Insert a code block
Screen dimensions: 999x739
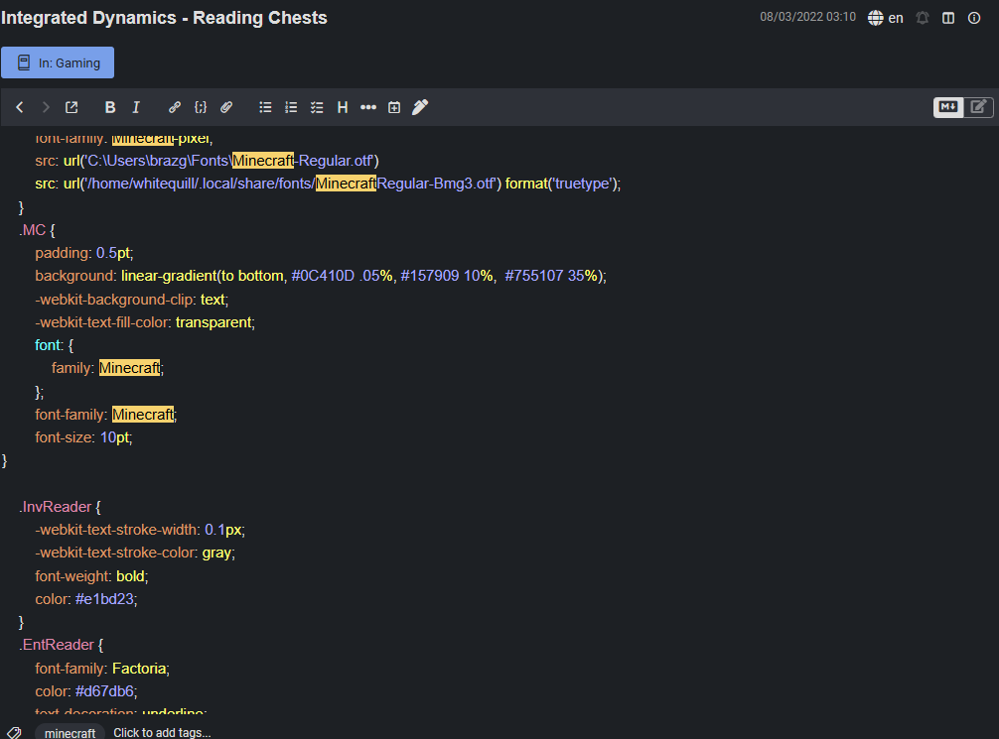pos(201,107)
